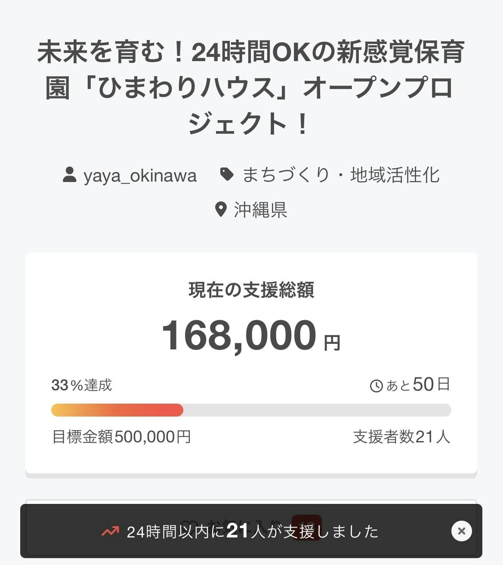Click the 支援者数21人 supporter count
Screen dimensions: 503x565
(x=401, y=437)
